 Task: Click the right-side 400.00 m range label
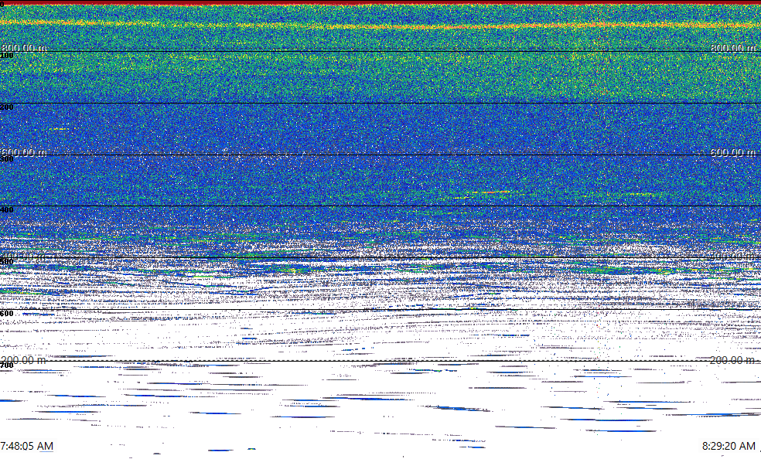pos(733,256)
